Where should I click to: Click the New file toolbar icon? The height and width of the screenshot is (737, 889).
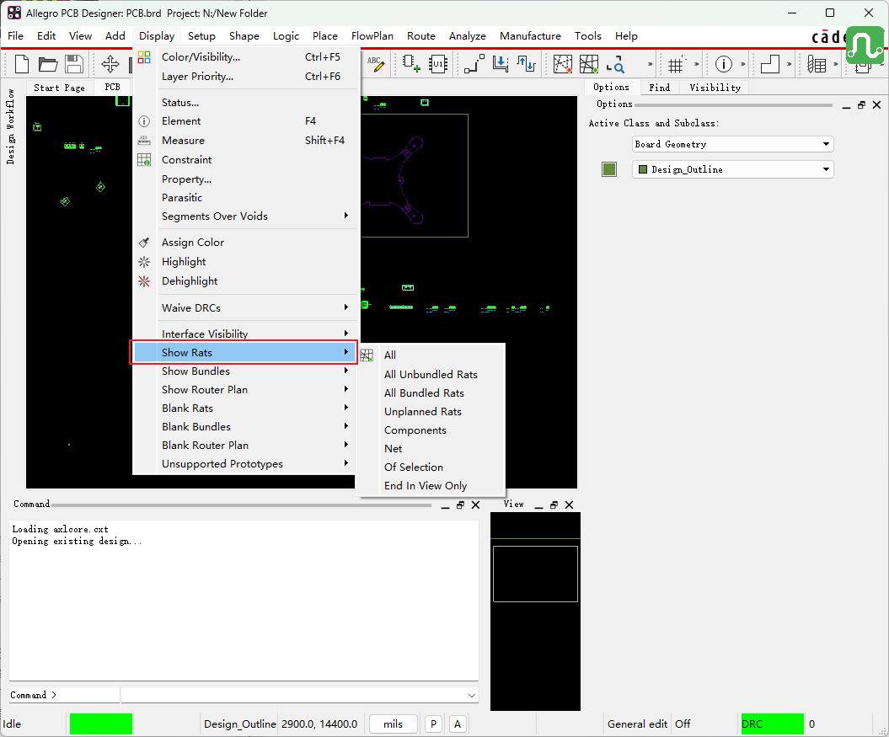click(x=22, y=64)
